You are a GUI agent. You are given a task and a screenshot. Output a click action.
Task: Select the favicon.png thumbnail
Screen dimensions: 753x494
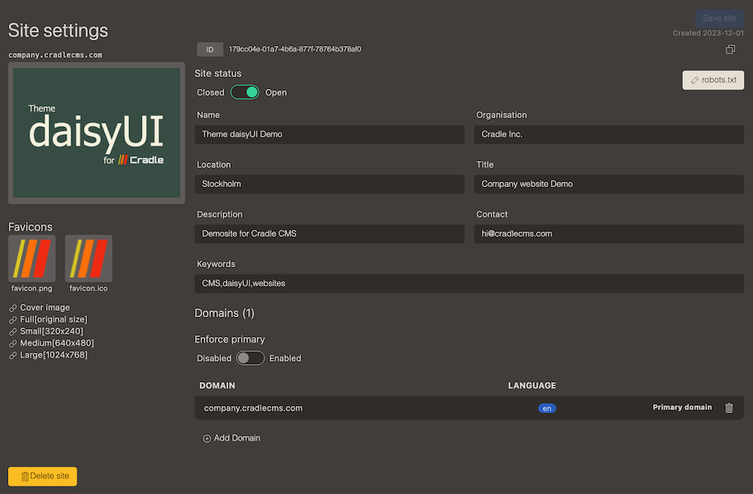32,258
